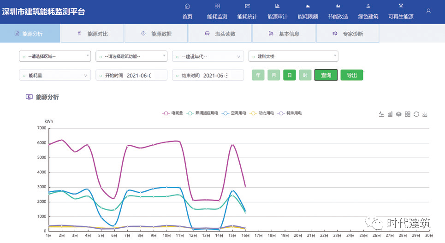Screen dimensions: 445x243
Task: Switch chart to bar view icon
Action: (390, 114)
